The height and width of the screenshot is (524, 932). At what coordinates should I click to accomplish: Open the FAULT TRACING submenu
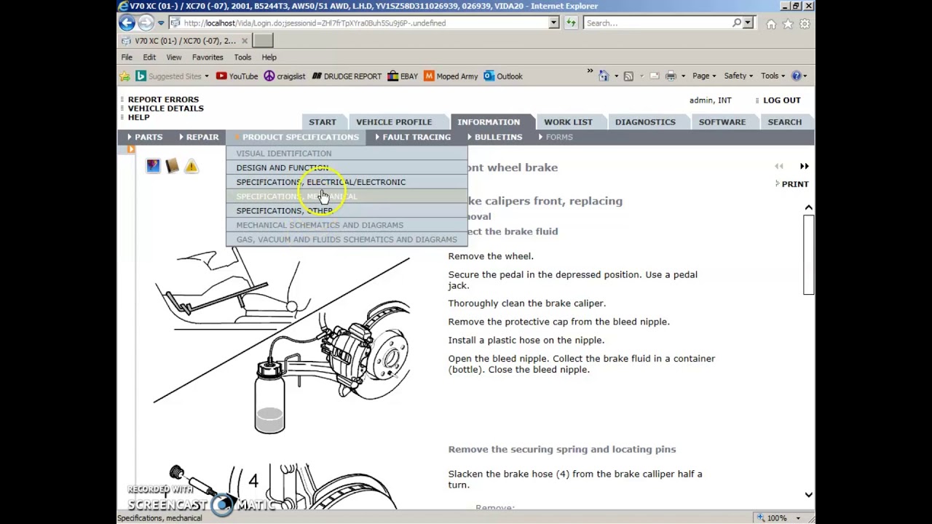[x=413, y=137]
